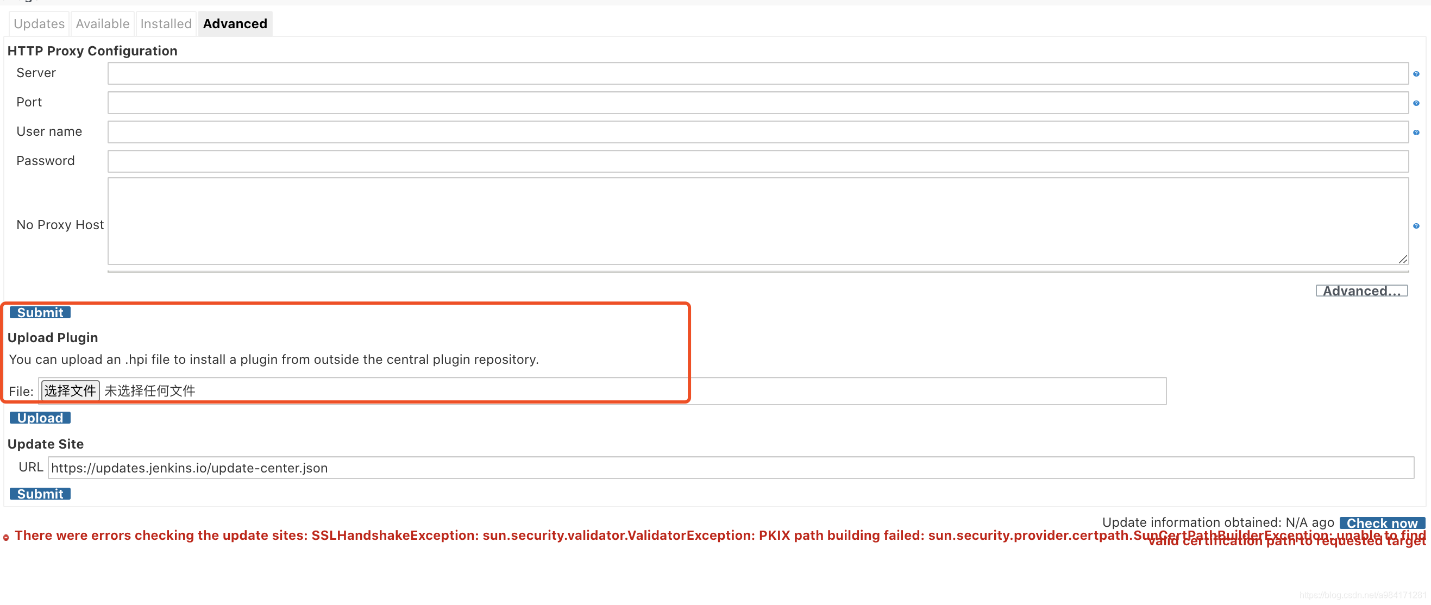Click the Advanced... expander button
The height and width of the screenshot is (605, 1431).
[x=1361, y=290]
